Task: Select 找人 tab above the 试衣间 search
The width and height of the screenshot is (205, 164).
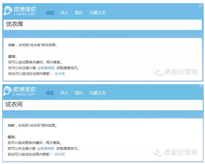Action: pos(64,93)
